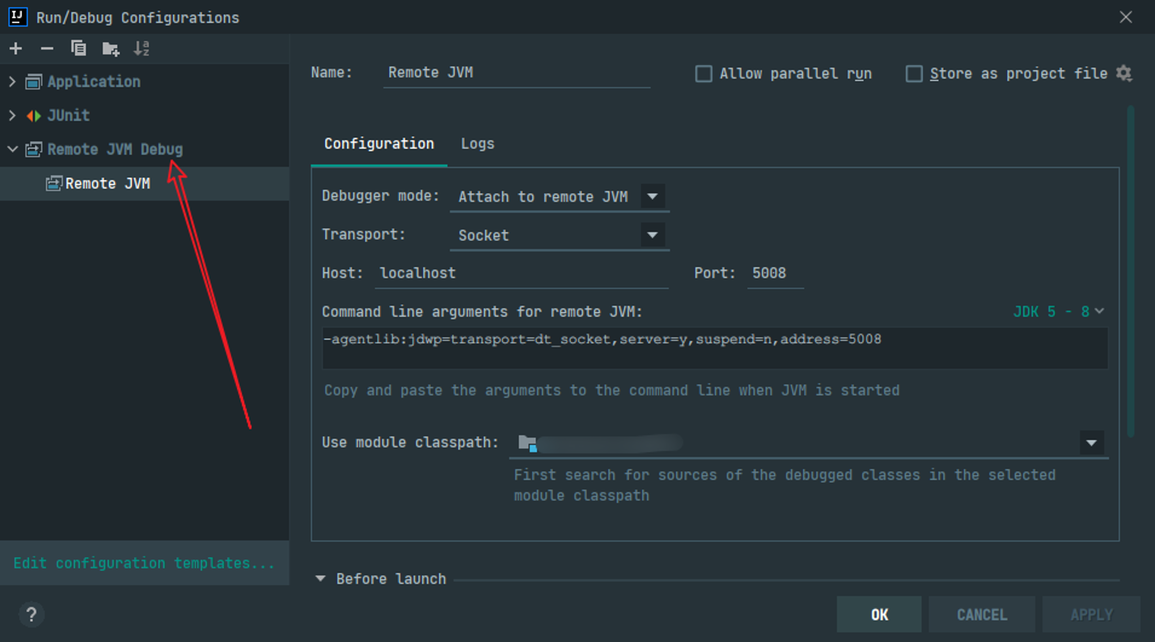Click the module folder icon in classpath
Image resolution: width=1155 pixels, height=642 pixels.
click(527, 443)
